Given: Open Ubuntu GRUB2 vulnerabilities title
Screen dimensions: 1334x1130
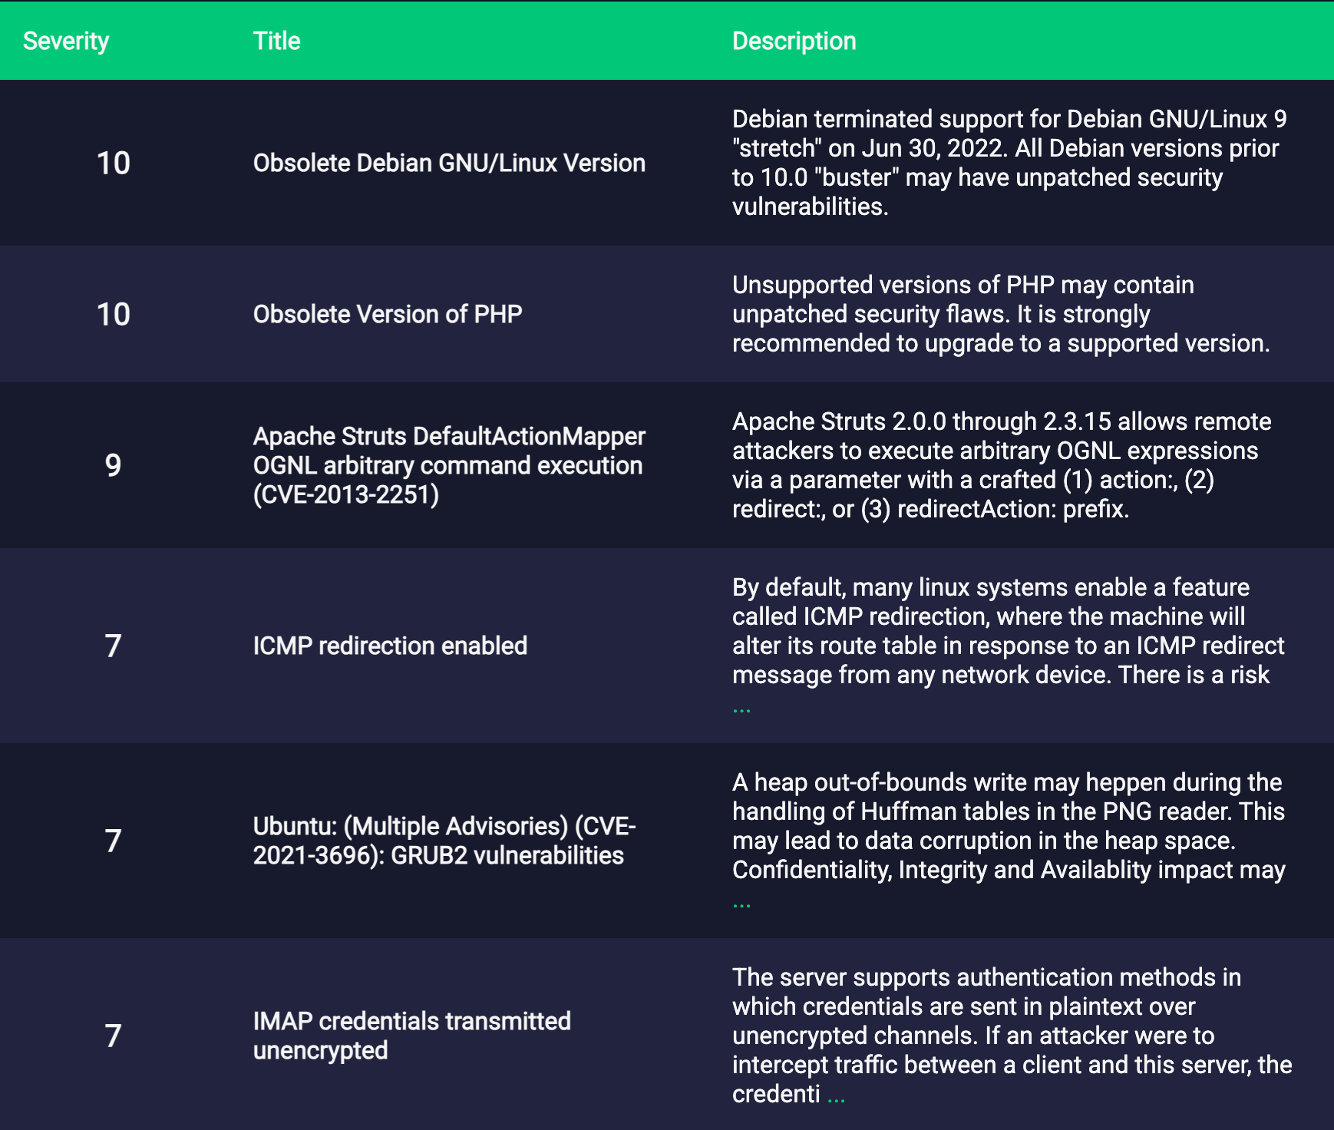Looking at the screenshot, I should 444,841.
